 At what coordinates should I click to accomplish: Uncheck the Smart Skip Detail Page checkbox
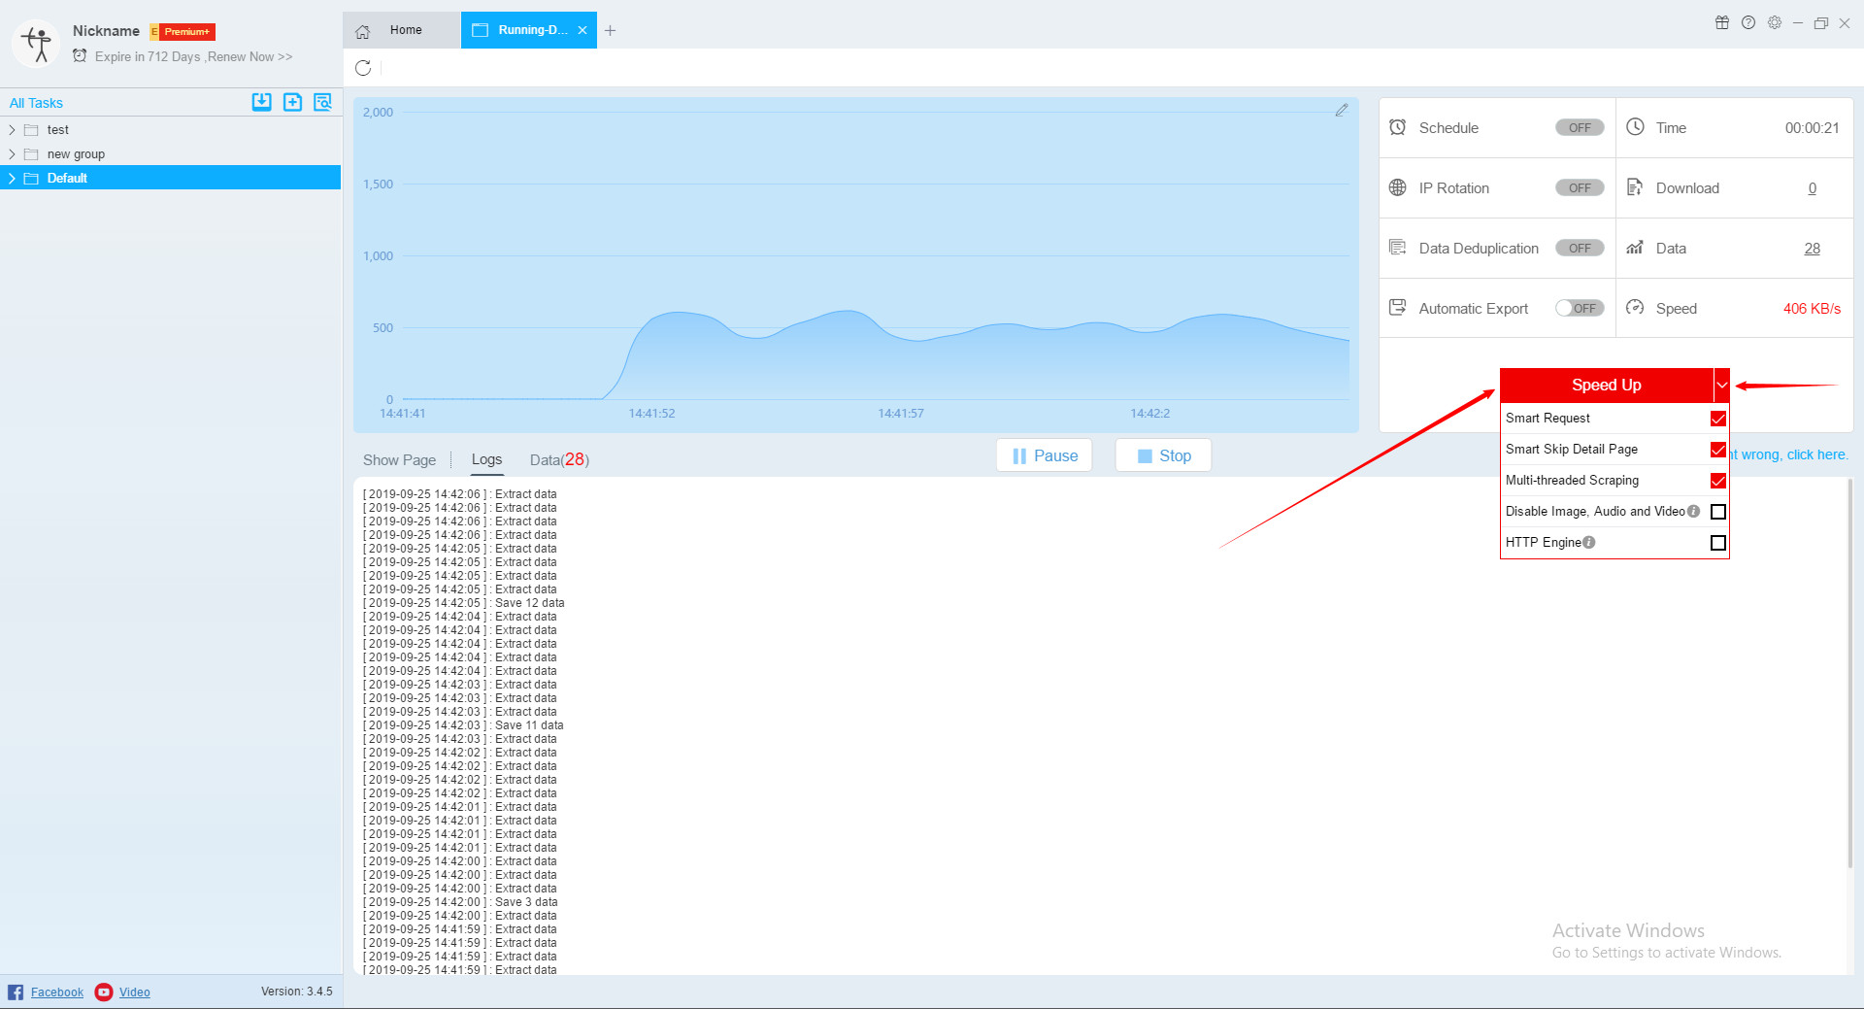click(x=1718, y=450)
